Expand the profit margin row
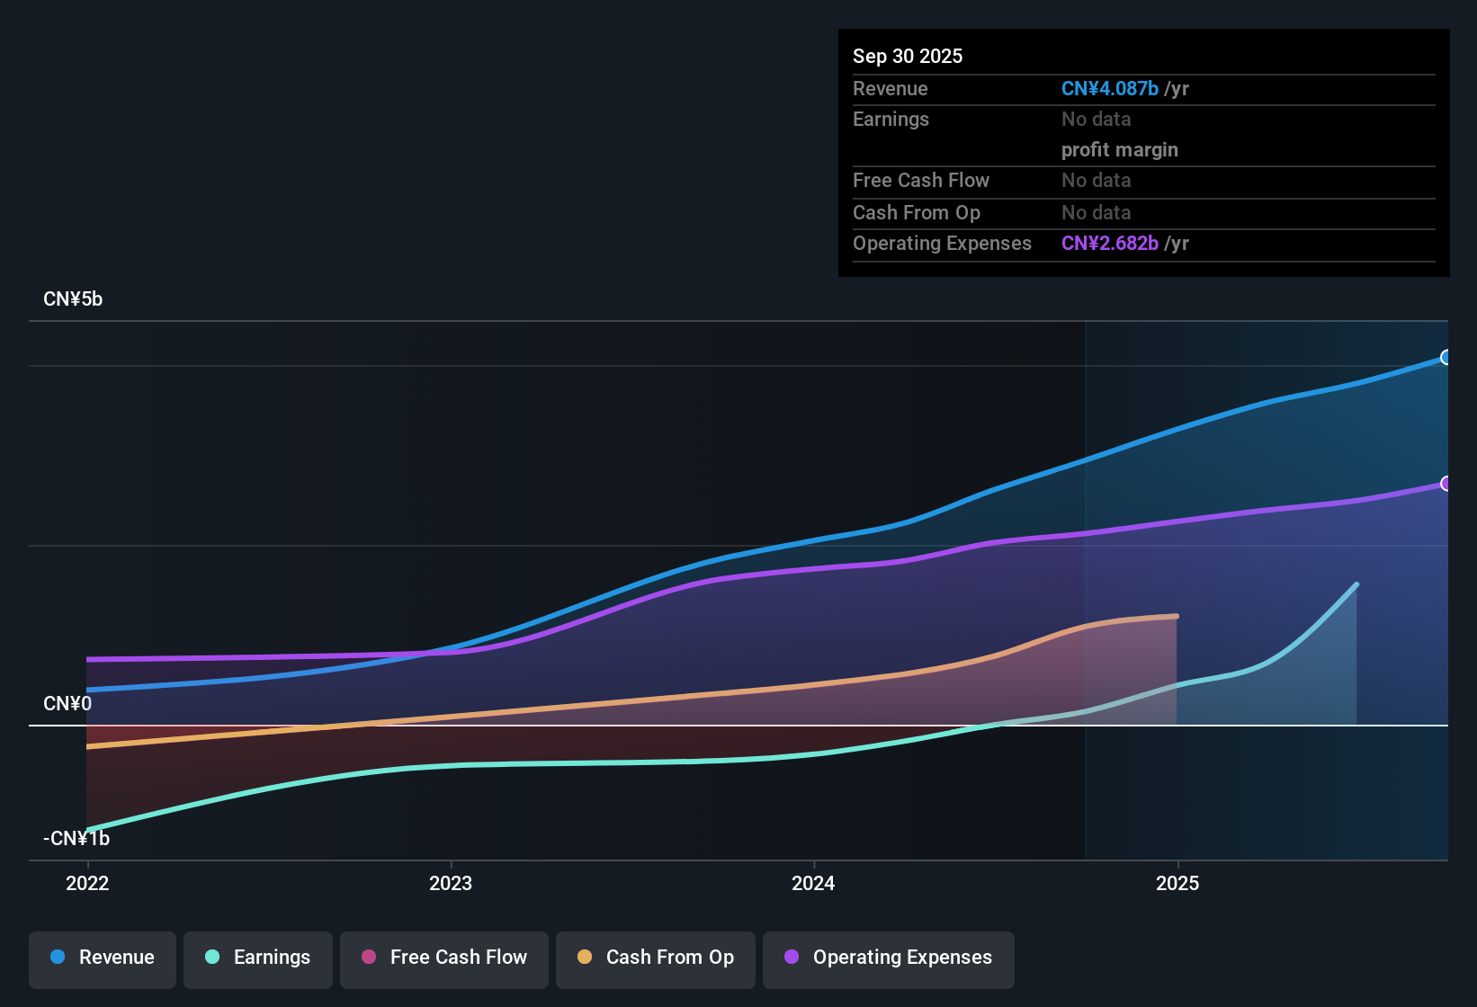The image size is (1477, 1007). (1119, 149)
